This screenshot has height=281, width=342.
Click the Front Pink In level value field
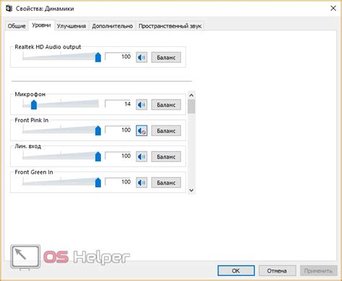(x=118, y=130)
